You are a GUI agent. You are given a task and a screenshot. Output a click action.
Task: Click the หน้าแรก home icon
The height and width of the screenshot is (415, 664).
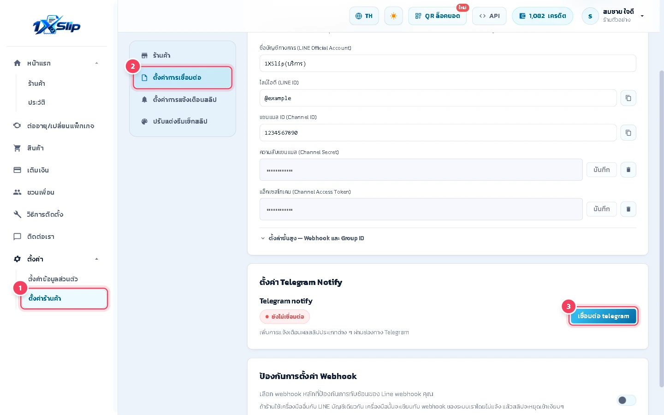(x=17, y=63)
